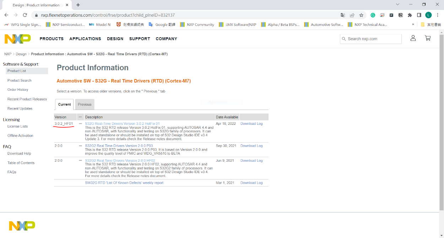Screen dimensions: 444x238
Task: Close the Design Product Information tab
Action: pos(67,5)
